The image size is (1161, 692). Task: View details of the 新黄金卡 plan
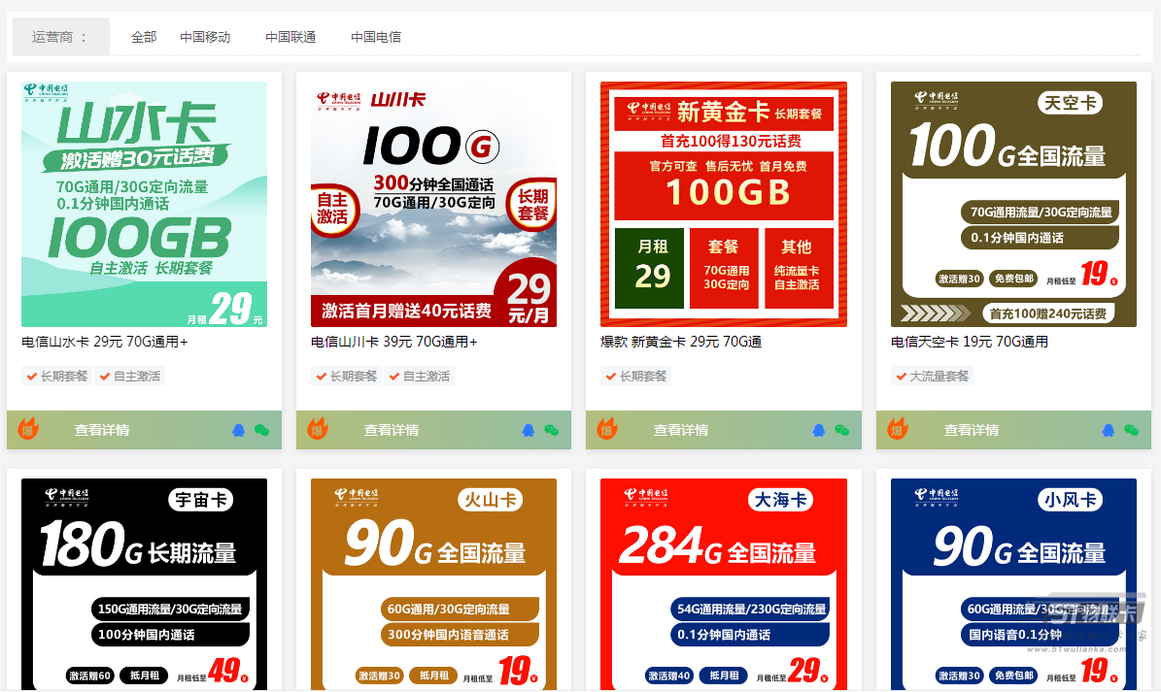pyautogui.click(x=681, y=430)
